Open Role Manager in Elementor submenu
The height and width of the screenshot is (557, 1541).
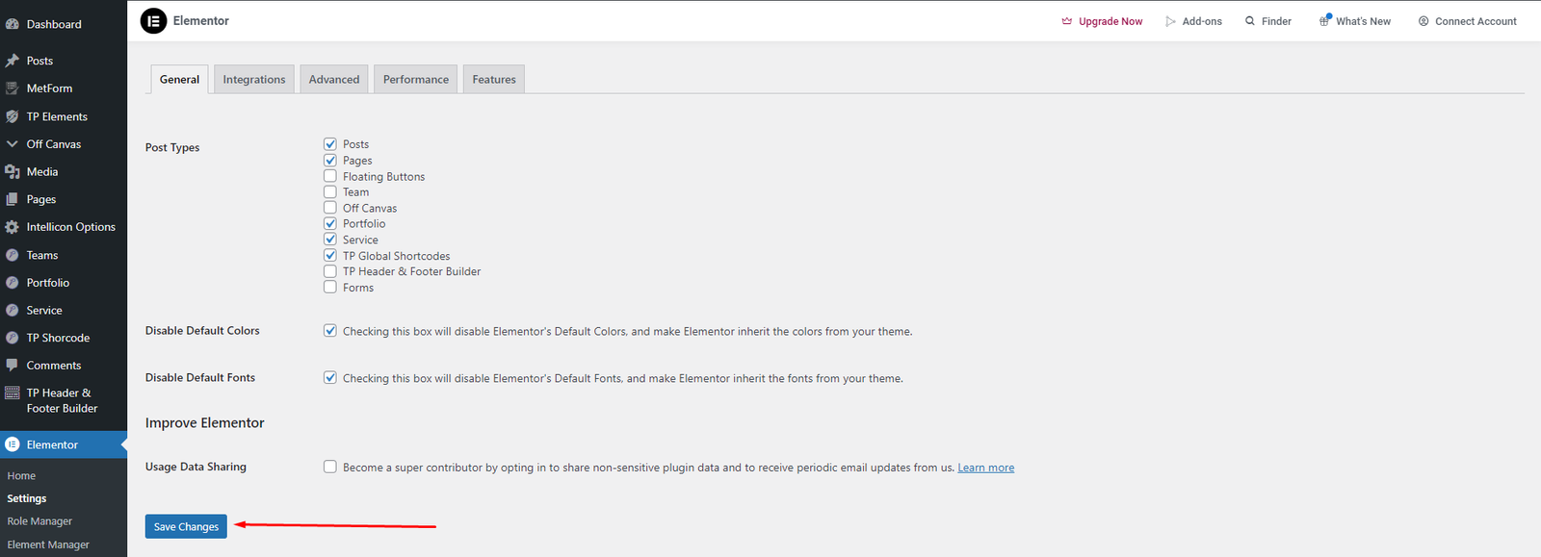coord(39,521)
